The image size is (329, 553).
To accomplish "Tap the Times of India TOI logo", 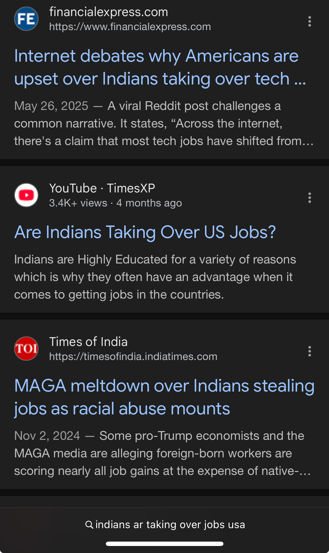I will 26,349.
